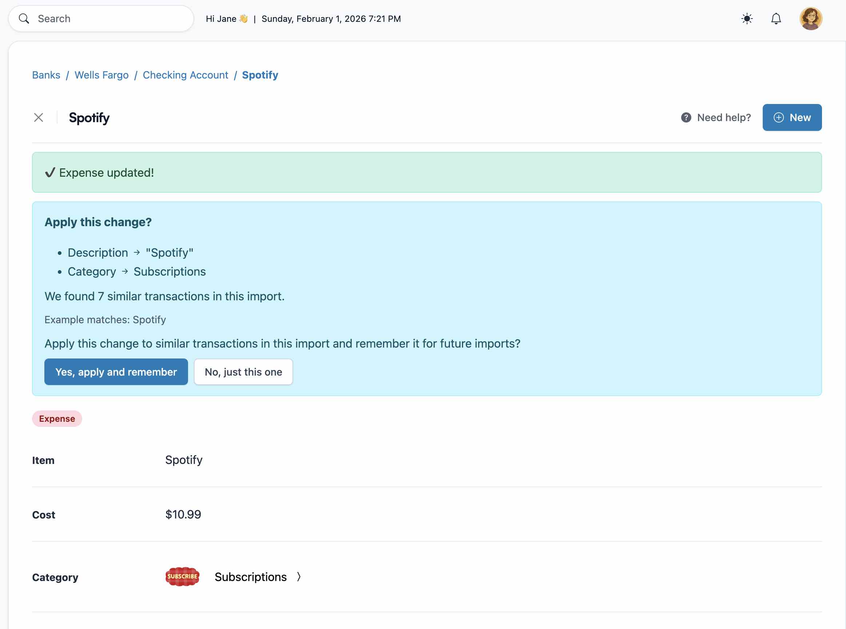Click Yes, apply and remember
This screenshot has height=629, width=846.
(x=116, y=372)
